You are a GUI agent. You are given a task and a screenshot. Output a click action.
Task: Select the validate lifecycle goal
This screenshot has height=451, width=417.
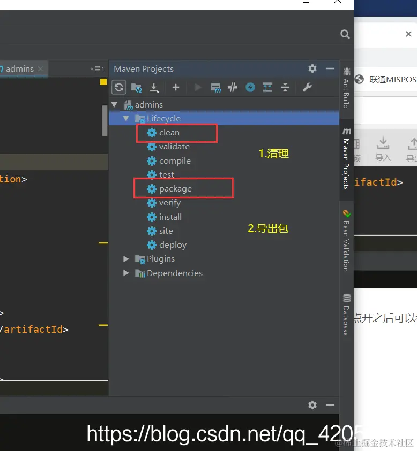(x=168, y=147)
